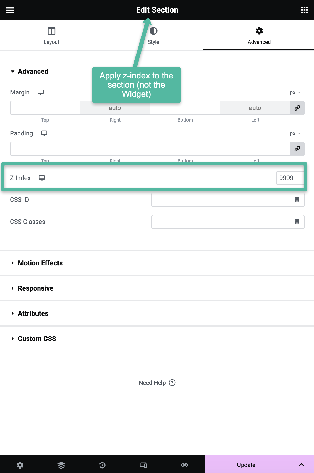The image size is (314, 473).
Task: Open page settings gear in footer
Action: coord(20,465)
